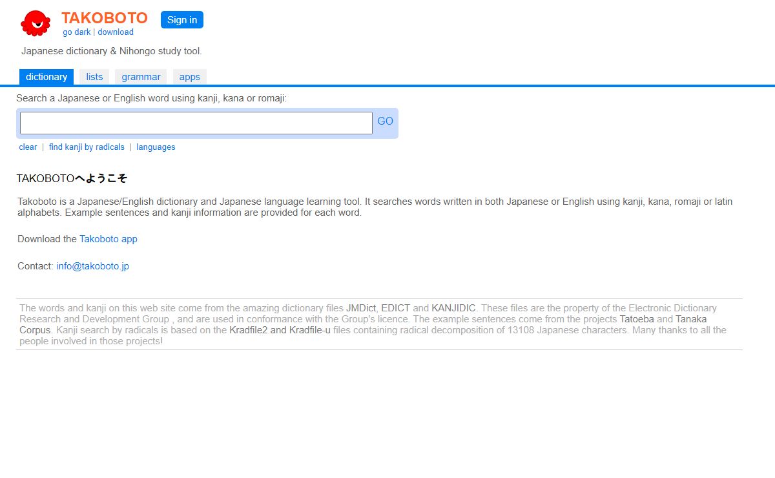The image size is (775, 478).
Task: Click the red octopus Takoboto logo
Action: point(36,23)
